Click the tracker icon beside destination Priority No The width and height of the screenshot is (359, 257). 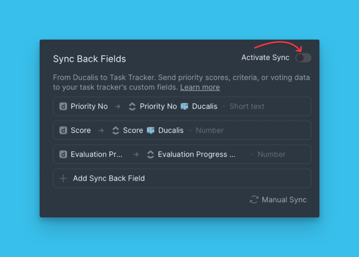(132, 106)
